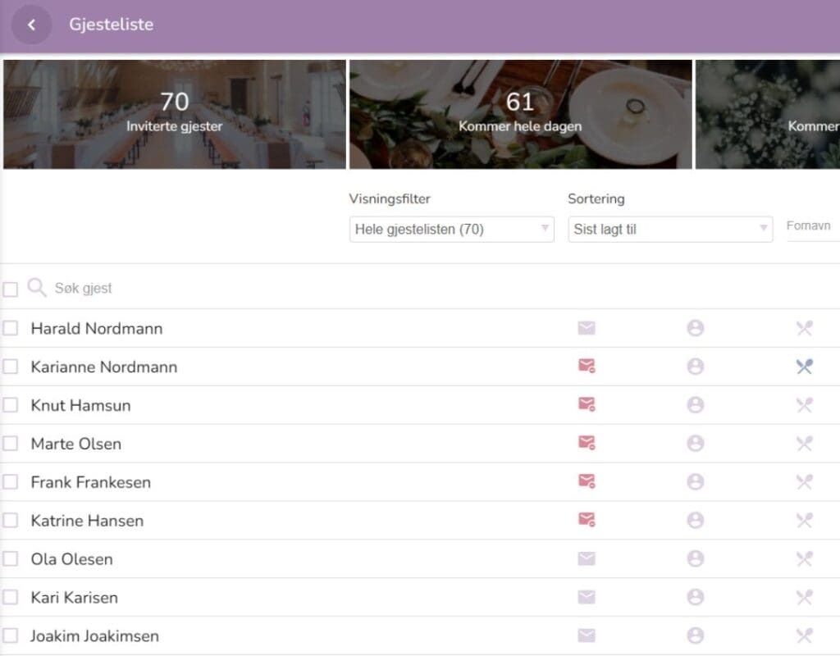Check the checkbox for Frank Frankesen
The height and width of the screenshot is (656, 840).
[11, 482]
